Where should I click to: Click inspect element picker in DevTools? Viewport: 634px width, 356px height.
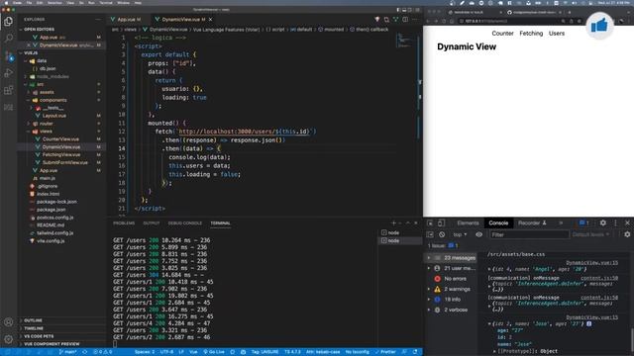pos(430,222)
